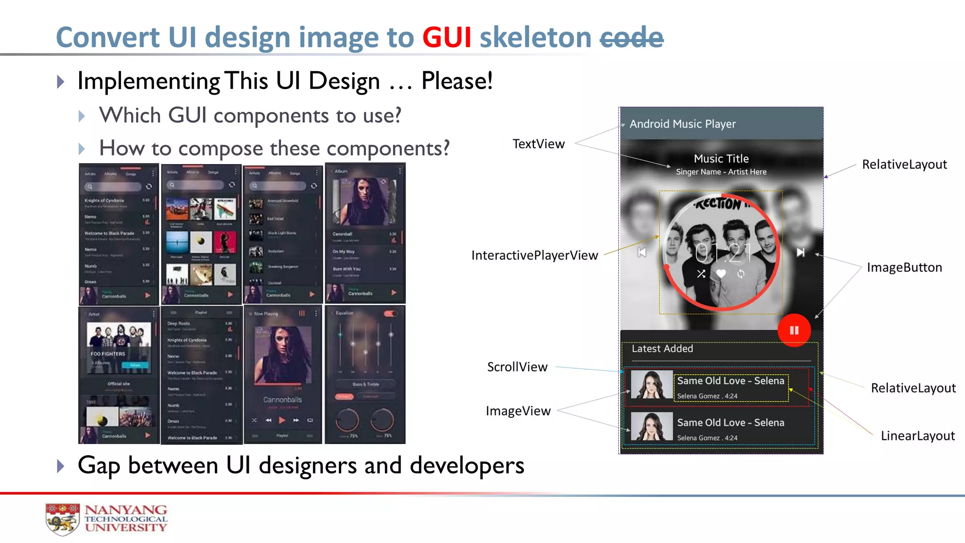Click the orange play button in the Now Playing mockup
965x543 pixels.
282,420
